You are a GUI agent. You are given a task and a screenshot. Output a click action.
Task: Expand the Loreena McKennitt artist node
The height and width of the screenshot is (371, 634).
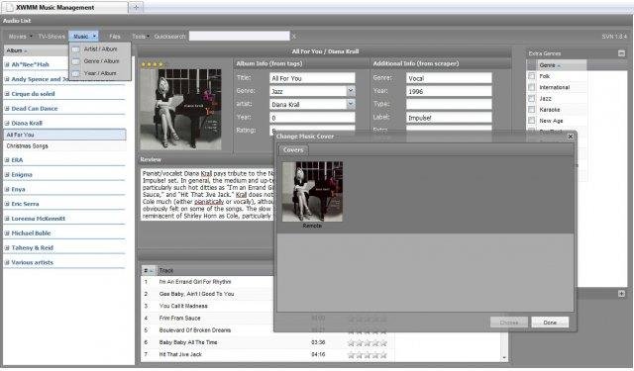coord(7,219)
